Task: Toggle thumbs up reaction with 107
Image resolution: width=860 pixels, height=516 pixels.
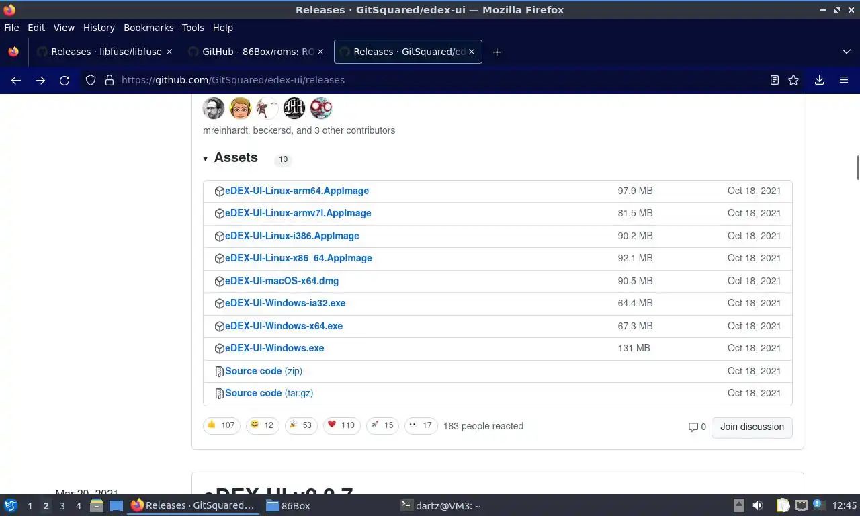Action: coord(221,425)
